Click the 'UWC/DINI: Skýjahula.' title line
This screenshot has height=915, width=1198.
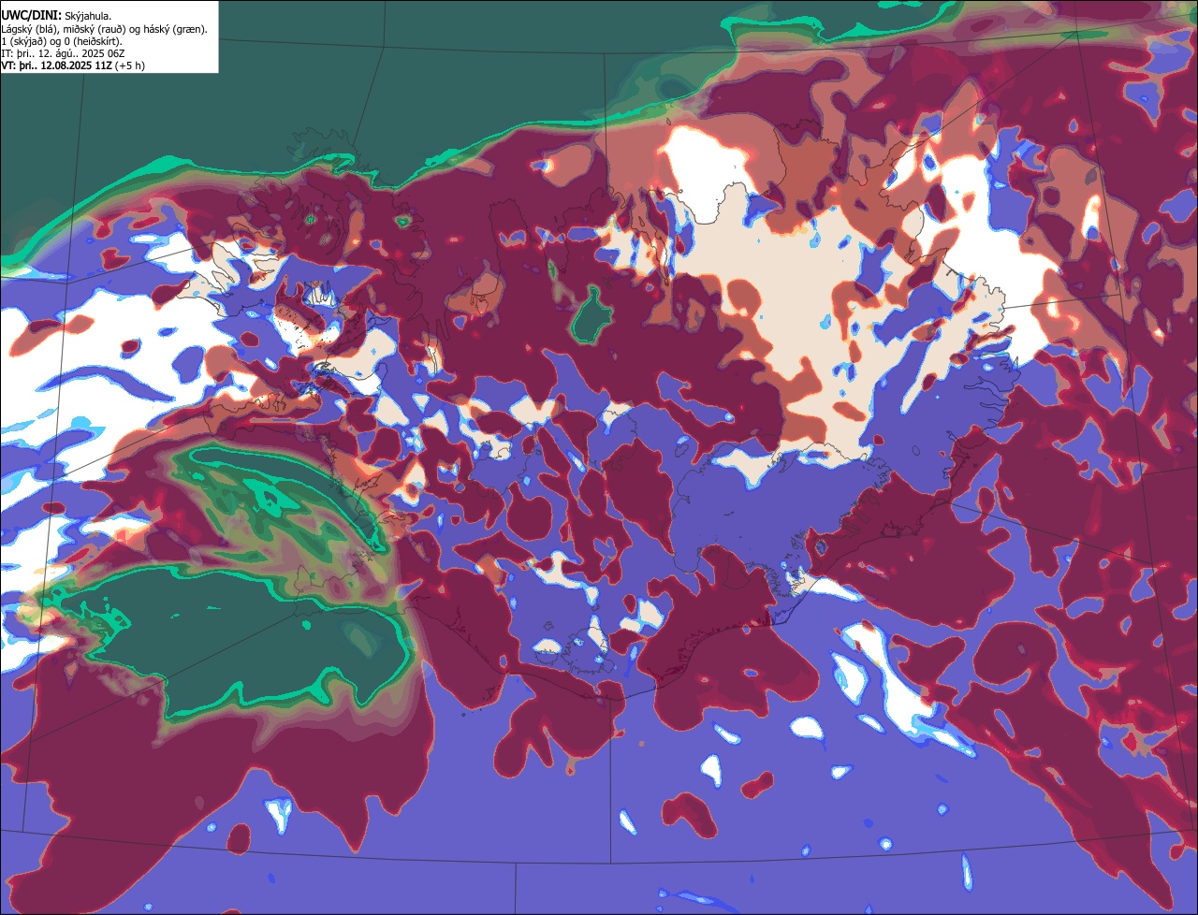point(56,16)
